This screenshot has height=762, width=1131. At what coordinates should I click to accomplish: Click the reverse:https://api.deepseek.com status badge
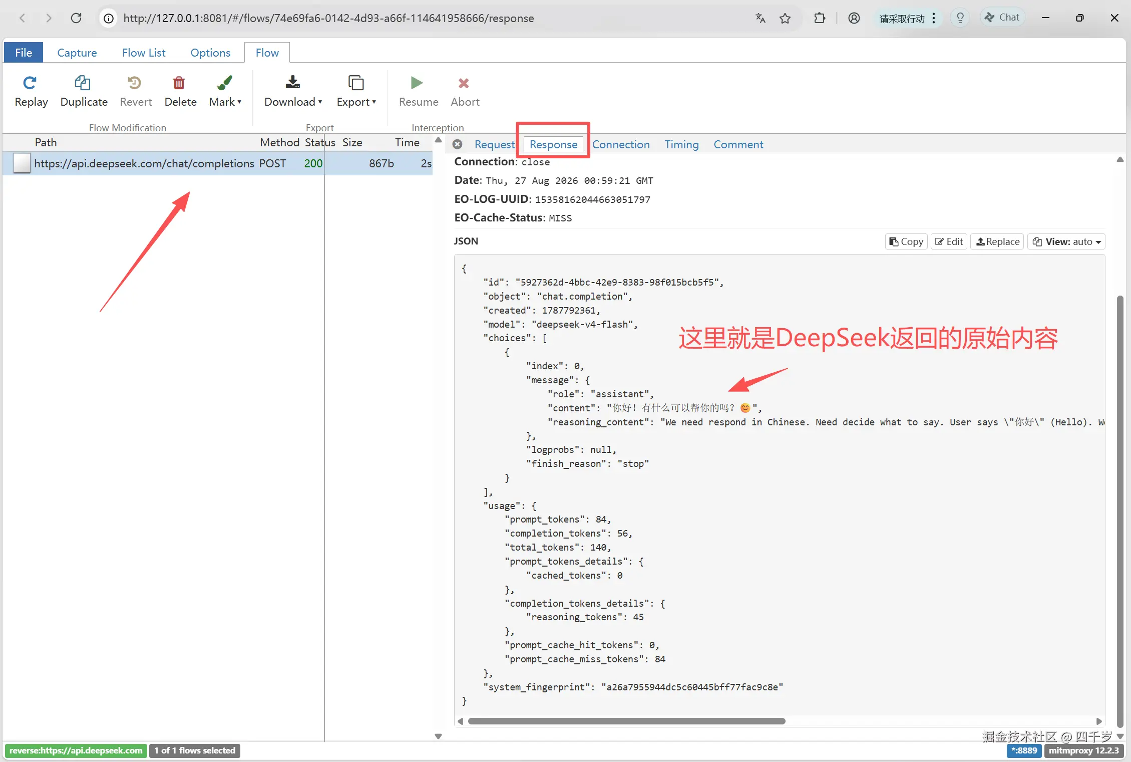(x=76, y=750)
